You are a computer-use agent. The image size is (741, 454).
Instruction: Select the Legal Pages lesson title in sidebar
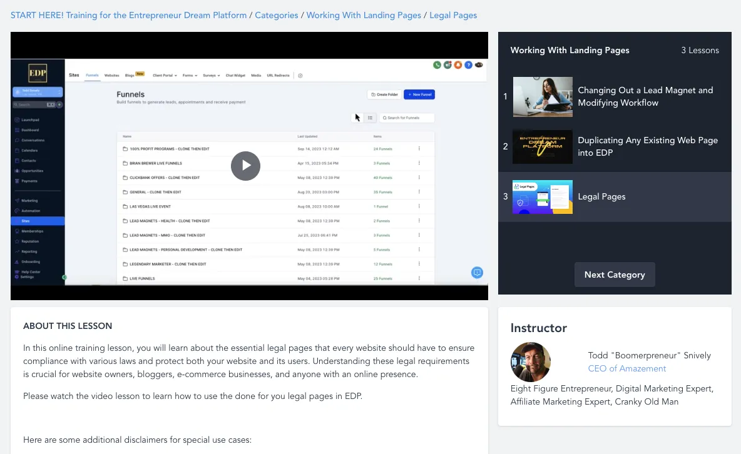coord(601,196)
